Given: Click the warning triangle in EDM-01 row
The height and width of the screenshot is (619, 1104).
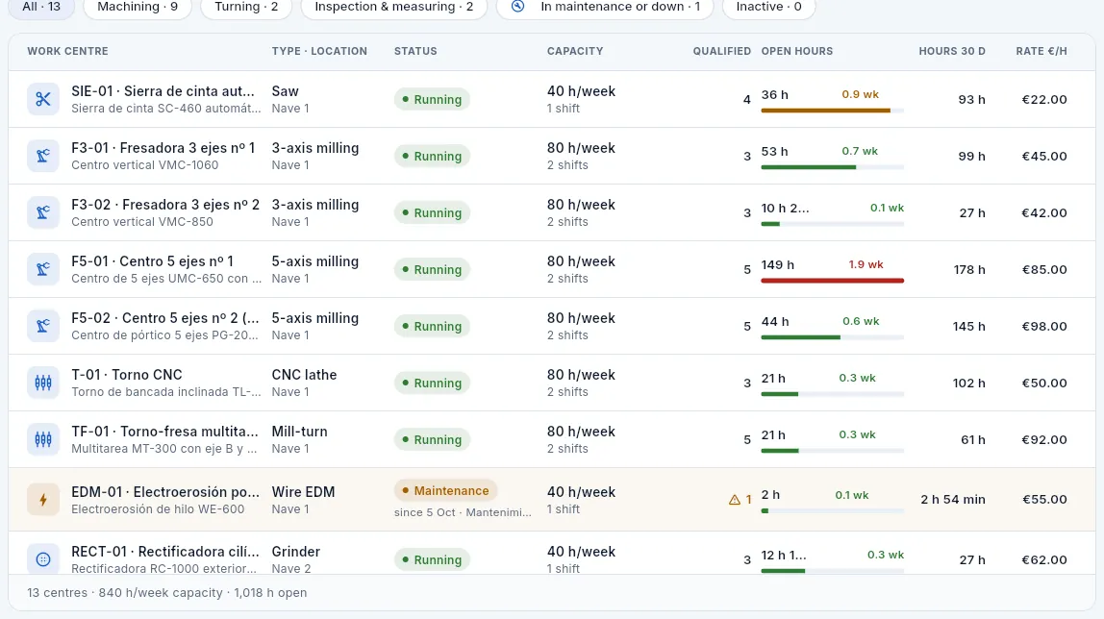Looking at the screenshot, I should coord(735,500).
